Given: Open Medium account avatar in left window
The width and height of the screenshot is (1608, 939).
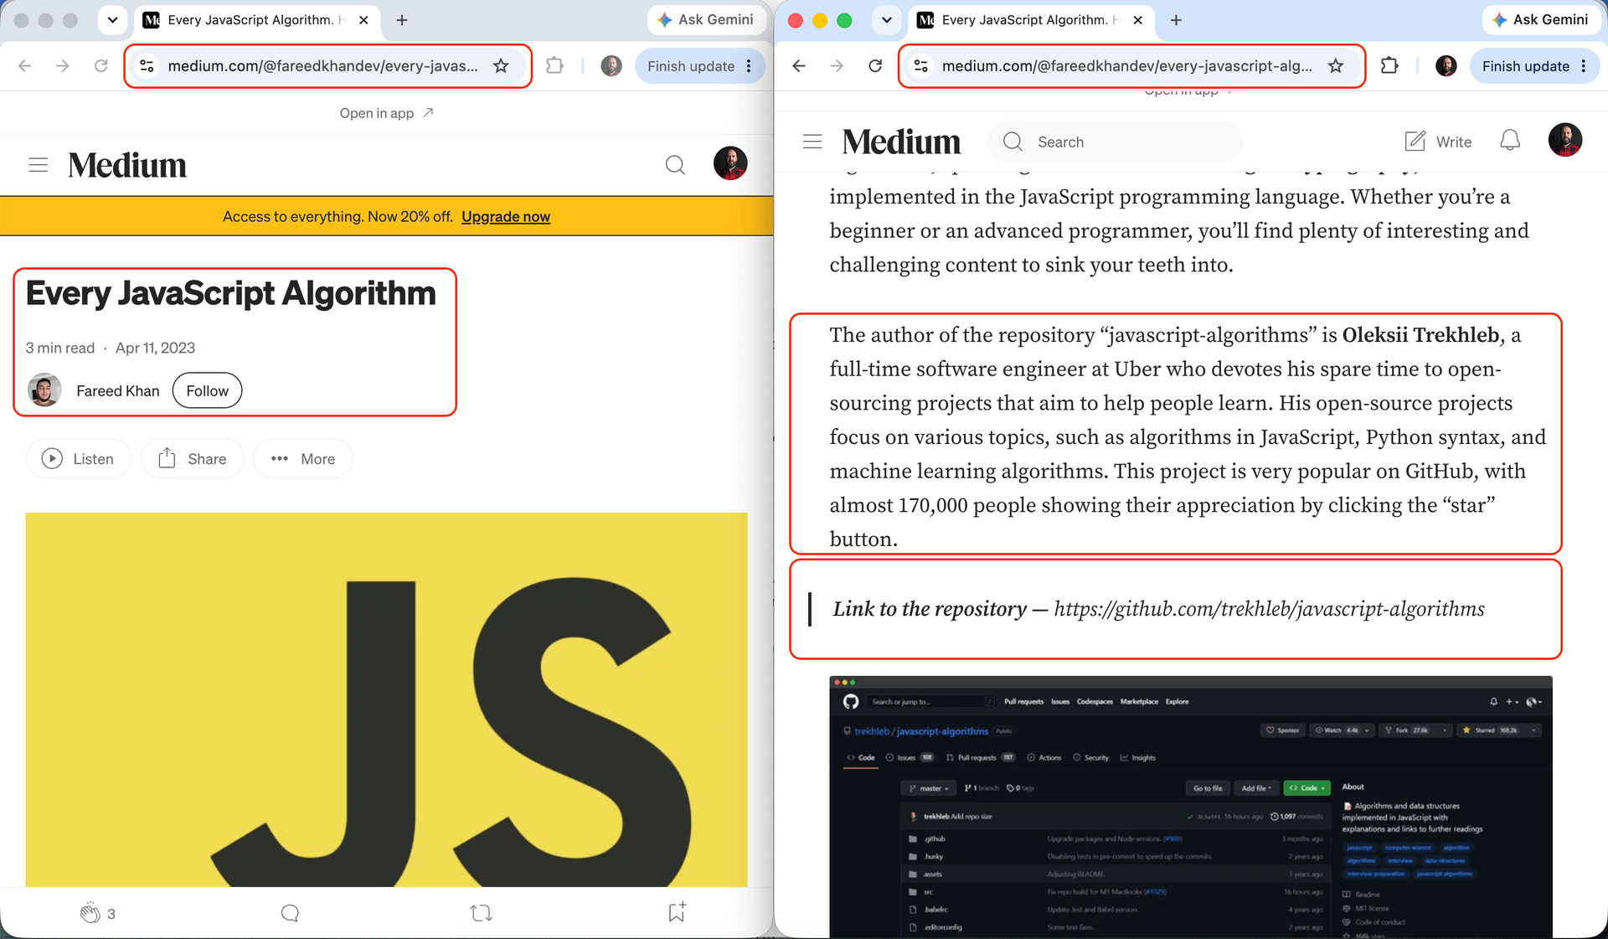Looking at the screenshot, I should pos(730,163).
